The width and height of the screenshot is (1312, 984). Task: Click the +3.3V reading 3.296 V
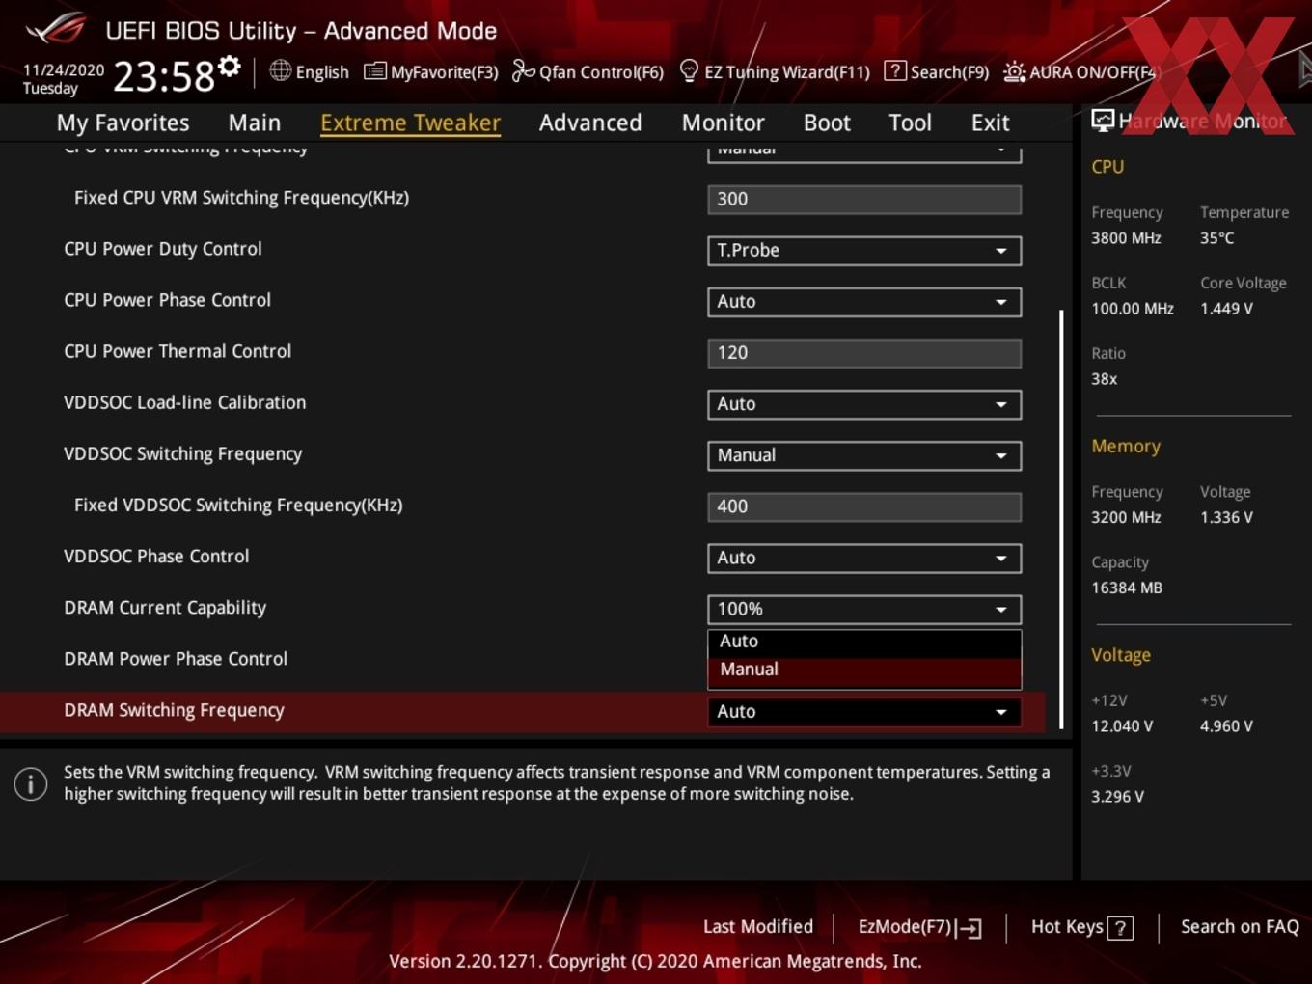click(1117, 797)
